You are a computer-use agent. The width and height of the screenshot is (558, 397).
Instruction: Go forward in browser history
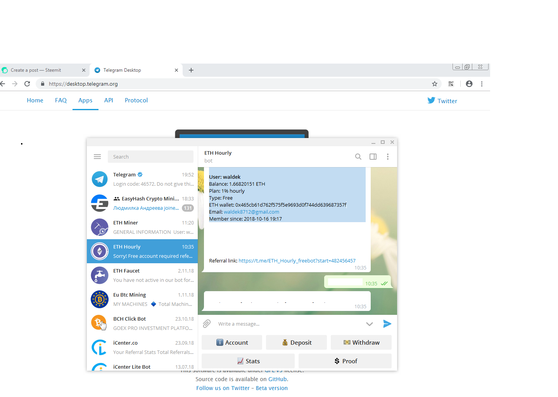15,84
